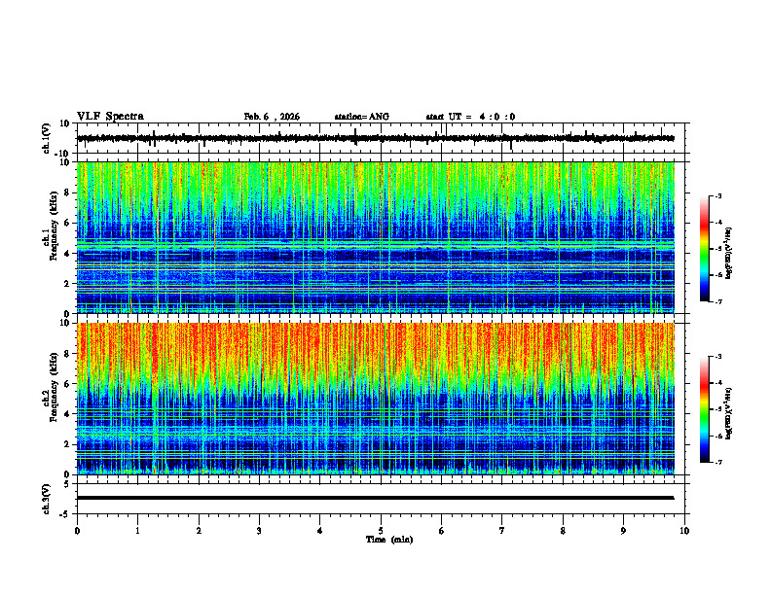
Task: Click the time axis tick label "4"
Action: tap(320, 531)
